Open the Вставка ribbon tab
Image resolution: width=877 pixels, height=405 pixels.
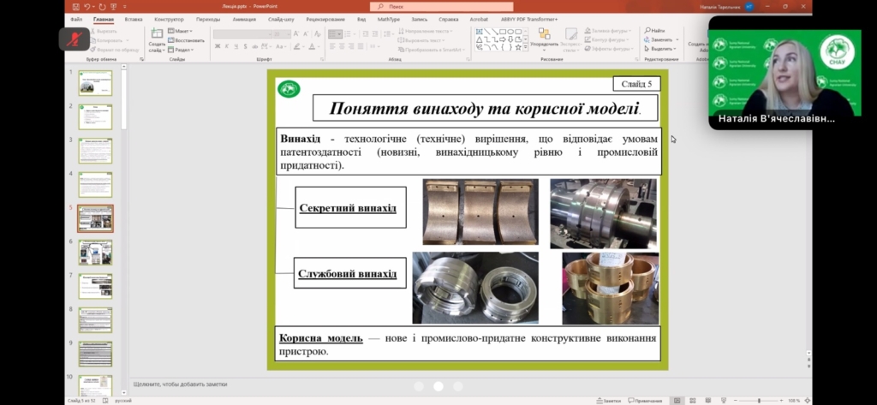134,18
